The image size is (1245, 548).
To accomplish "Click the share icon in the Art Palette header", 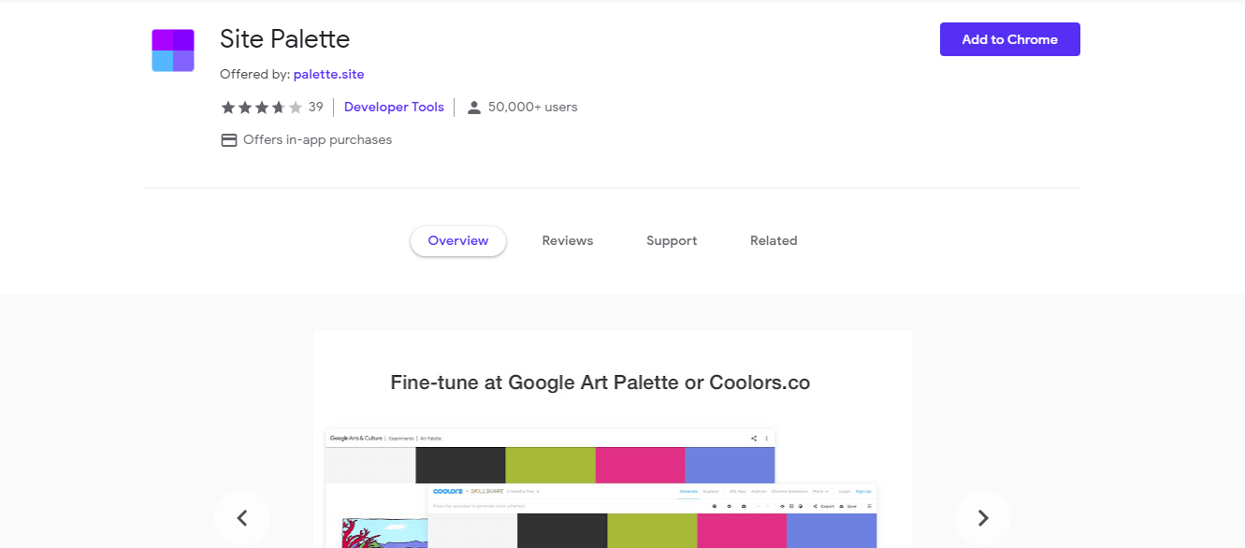I will click(x=752, y=437).
